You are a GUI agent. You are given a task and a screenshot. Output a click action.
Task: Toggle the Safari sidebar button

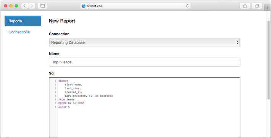(42, 6)
